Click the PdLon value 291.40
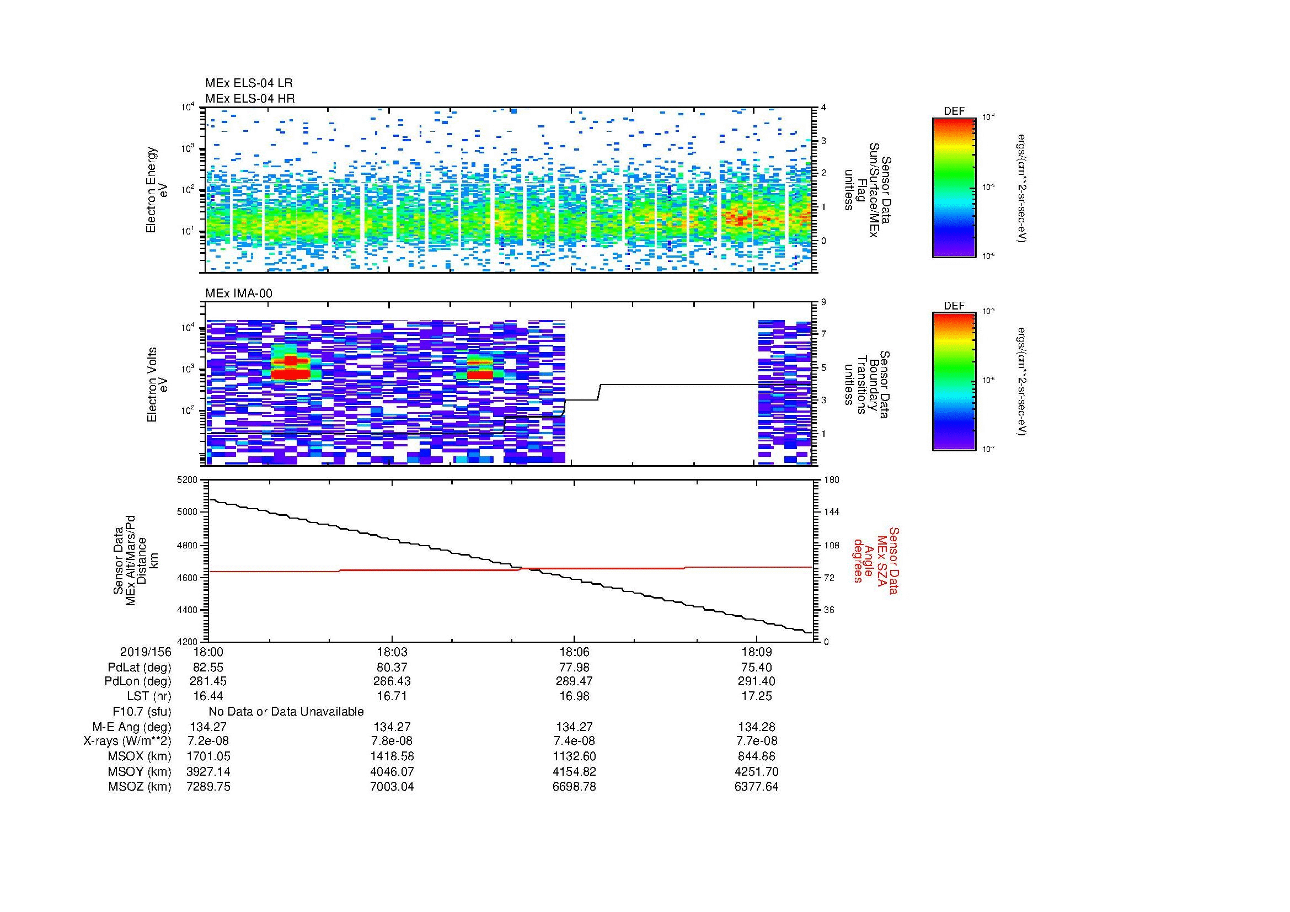Screen dimensions: 1290x912 pos(757,681)
